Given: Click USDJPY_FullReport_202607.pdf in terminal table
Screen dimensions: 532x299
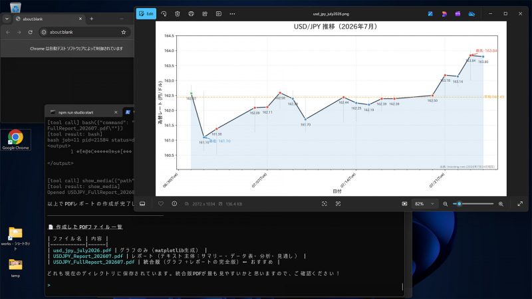Looking at the screenshot, I should click(94, 262).
